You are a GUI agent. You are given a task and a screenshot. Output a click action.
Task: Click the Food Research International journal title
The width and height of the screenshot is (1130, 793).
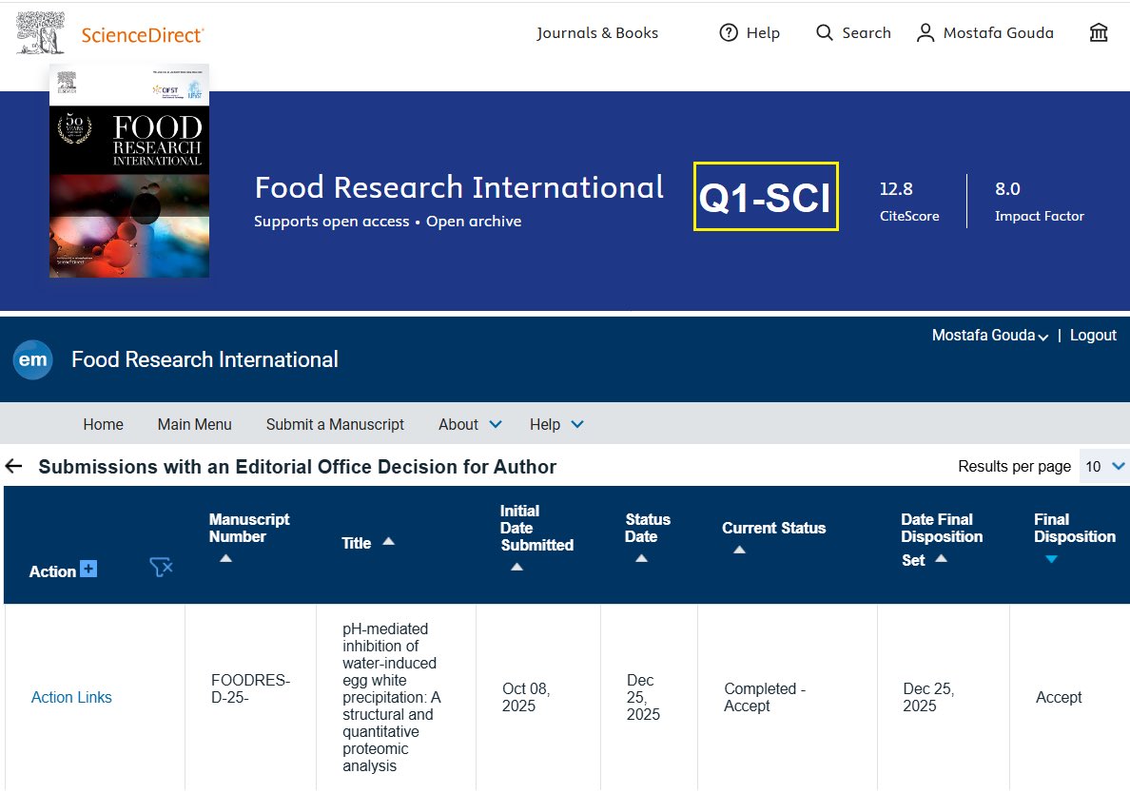pos(459,187)
